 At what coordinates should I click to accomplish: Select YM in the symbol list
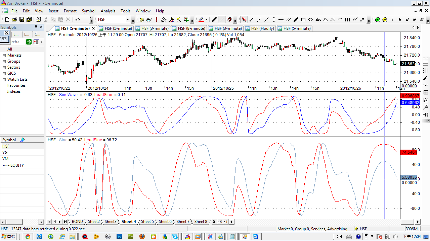pyautogui.click(x=22, y=159)
